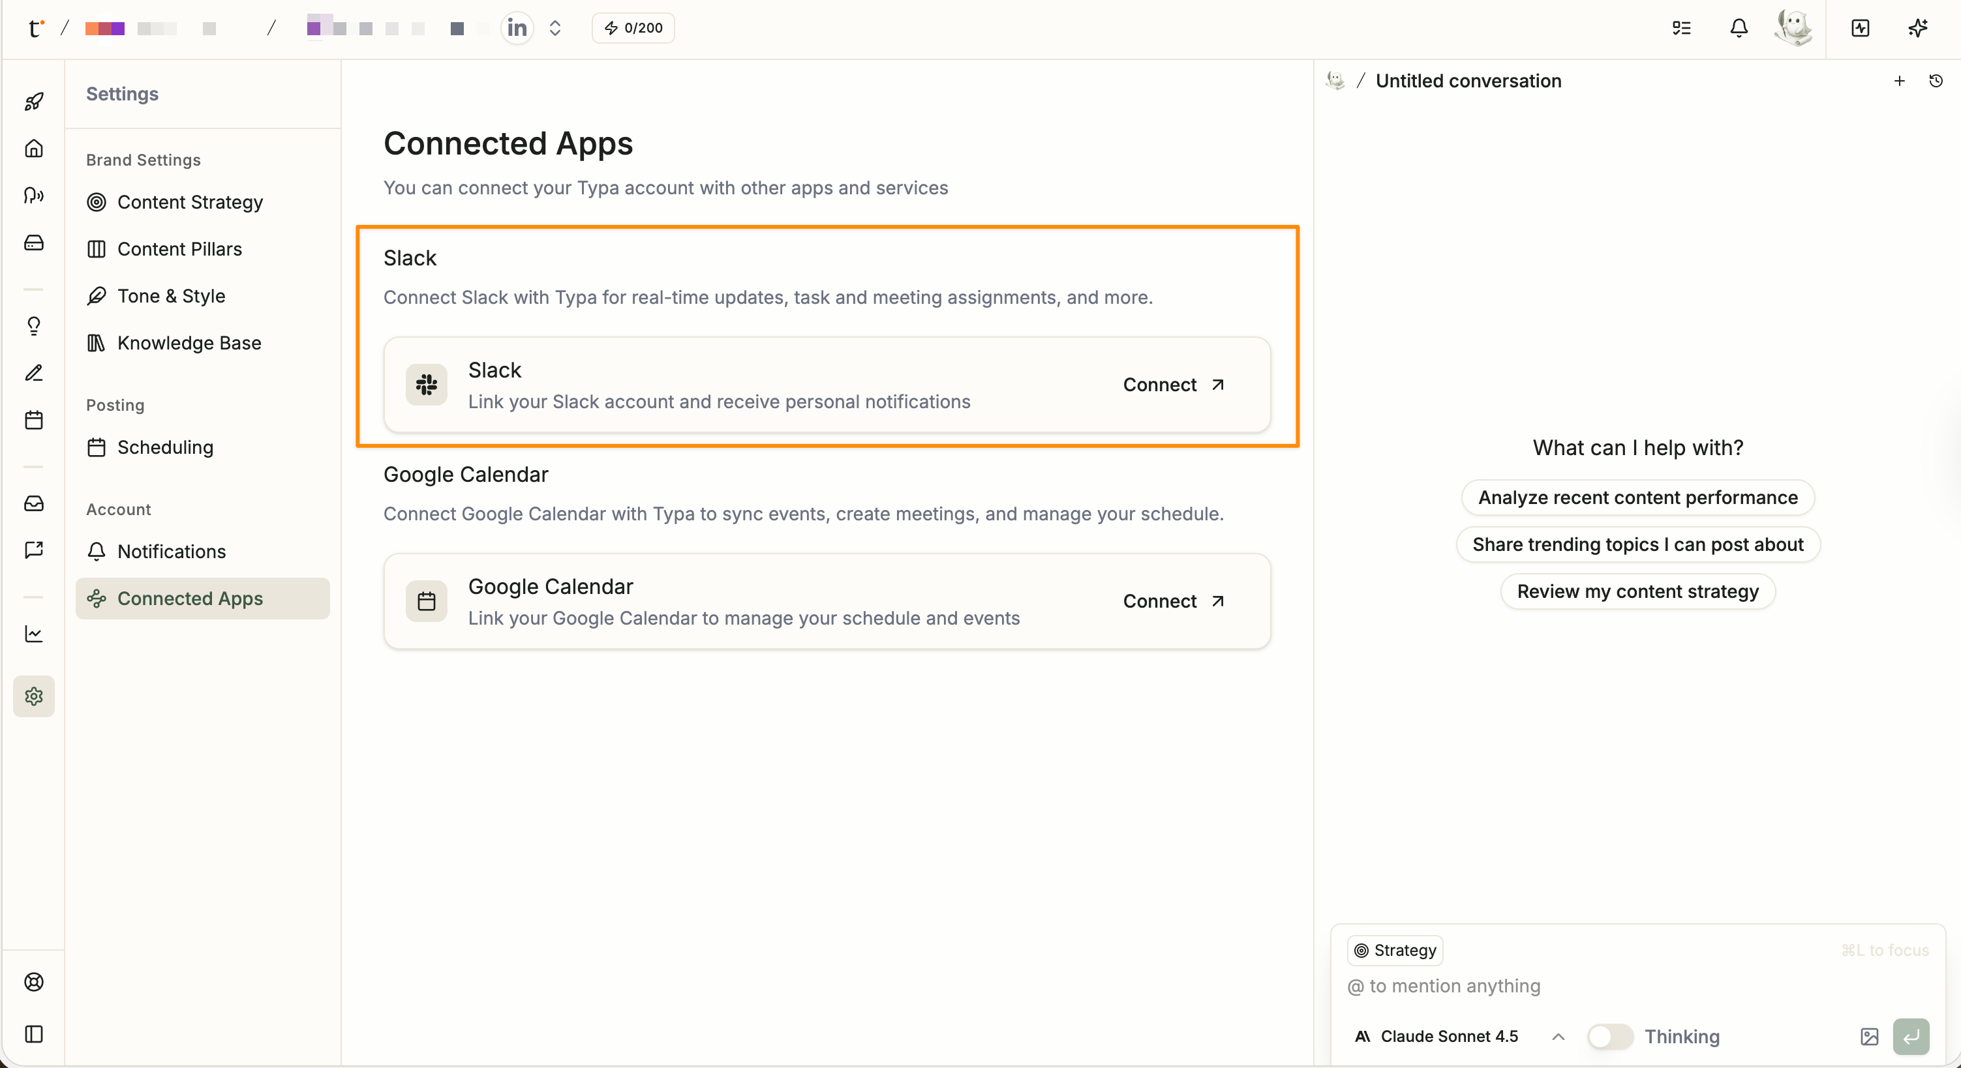Collapse sidebar with panel toggle icon
This screenshot has width=1961, height=1068.
pyautogui.click(x=33, y=1034)
